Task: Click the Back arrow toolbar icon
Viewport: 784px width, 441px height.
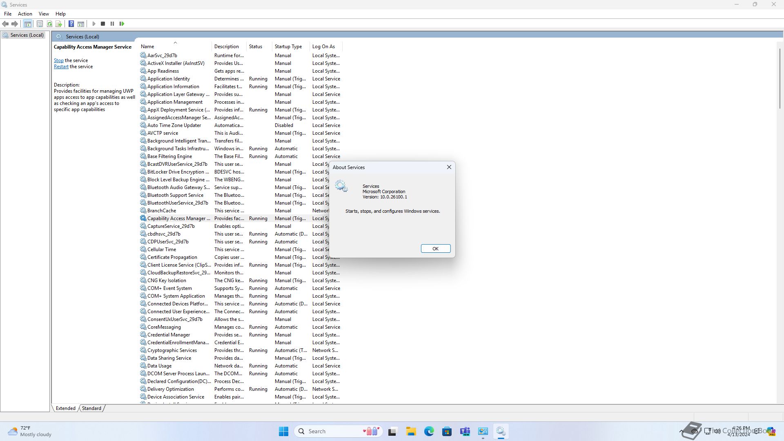Action: click(5, 24)
